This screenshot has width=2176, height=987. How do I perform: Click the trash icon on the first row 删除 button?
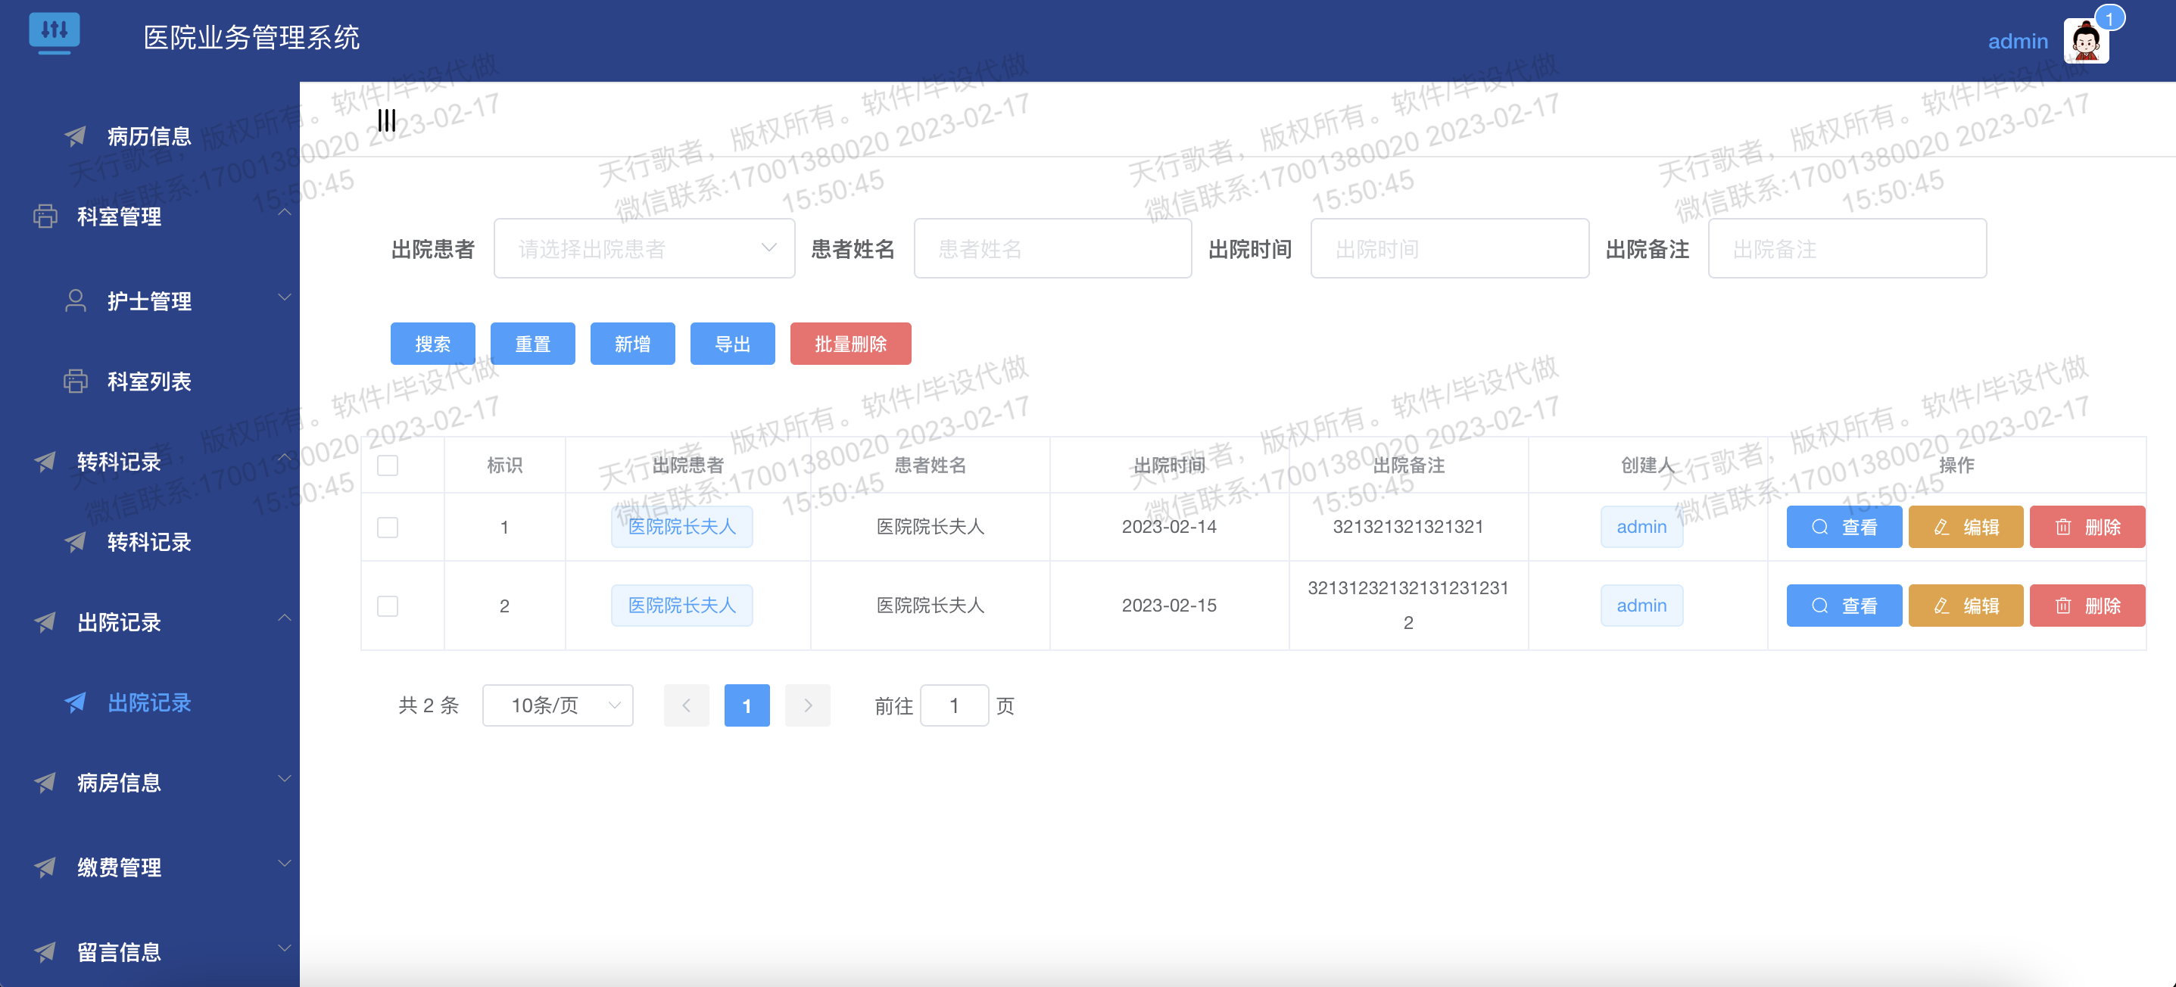pos(2064,526)
